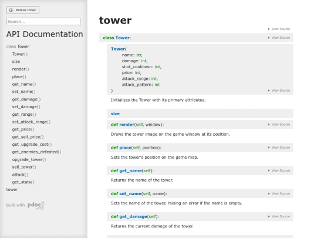Open the Module Index button
Image resolution: width=317 pixels, height=238 pixels.
click(x=23, y=10)
